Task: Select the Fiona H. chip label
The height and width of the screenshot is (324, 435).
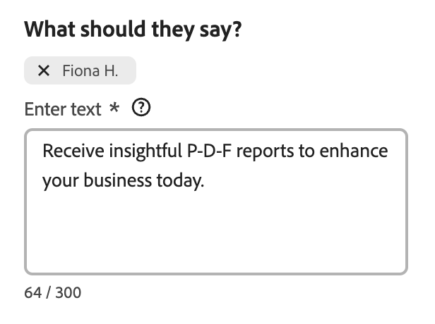Action: [90, 71]
